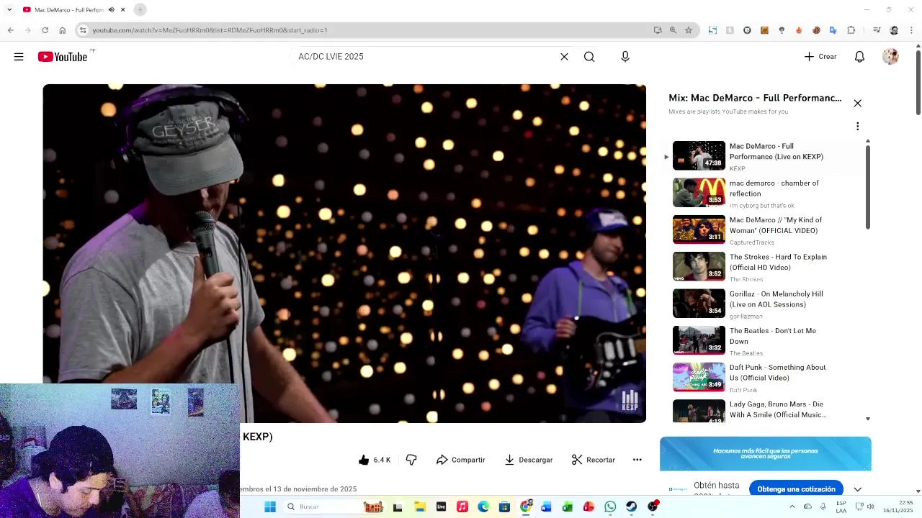922x518 pixels.
Task: Click the playlist scrollbar up arrow
Action: click(x=868, y=141)
